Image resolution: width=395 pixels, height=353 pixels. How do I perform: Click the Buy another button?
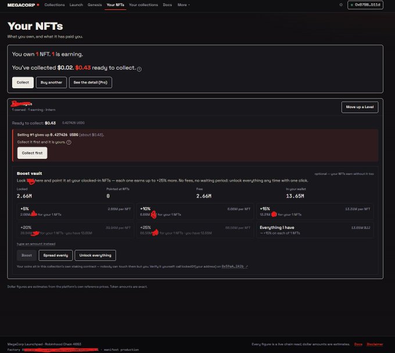(51, 82)
